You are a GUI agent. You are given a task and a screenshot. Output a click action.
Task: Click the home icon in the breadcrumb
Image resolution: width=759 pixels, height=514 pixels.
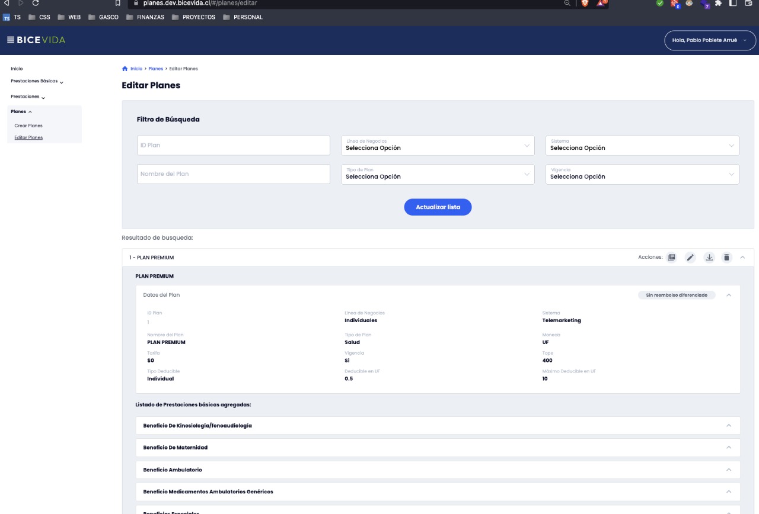pyautogui.click(x=125, y=69)
